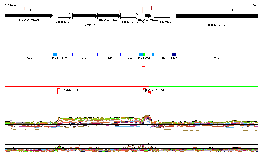The height and width of the screenshot is (157, 263).
Task: Click the small red hollow square marker
Action: pyautogui.click(x=143, y=68)
